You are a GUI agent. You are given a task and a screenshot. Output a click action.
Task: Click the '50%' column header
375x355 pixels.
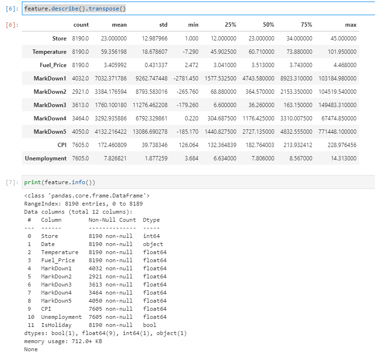[269, 25]
